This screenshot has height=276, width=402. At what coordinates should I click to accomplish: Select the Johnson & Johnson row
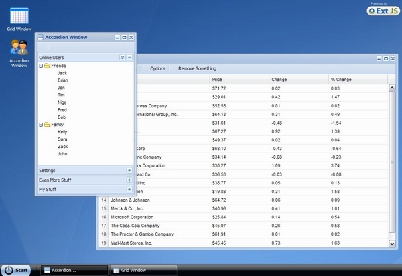pyautogui.click(x=244, y=200)
